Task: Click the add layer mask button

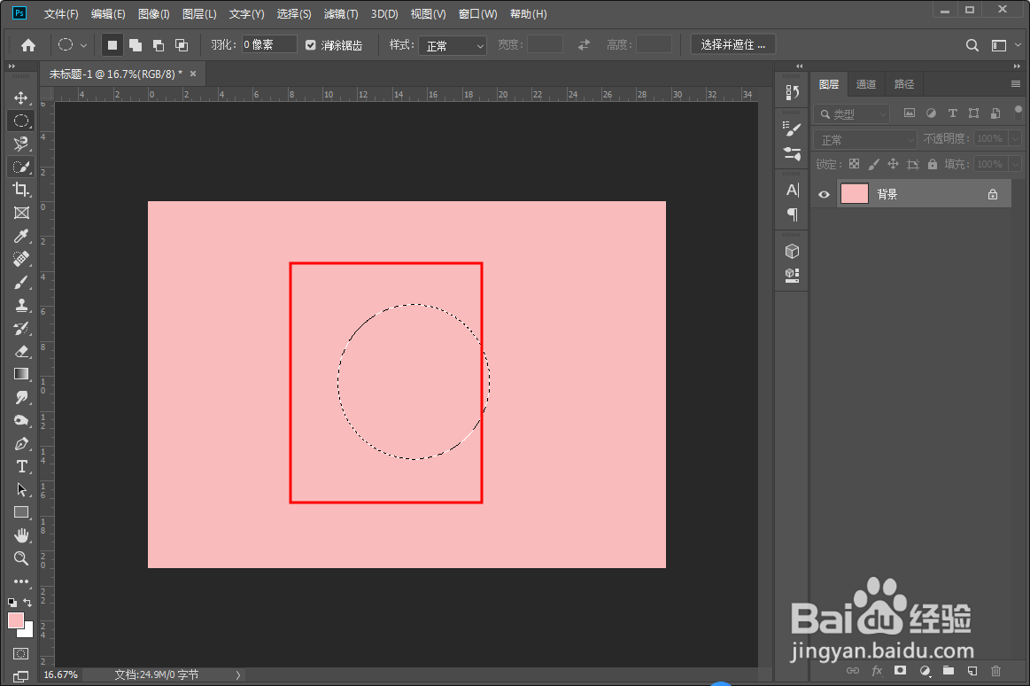Action: [900, 671]
